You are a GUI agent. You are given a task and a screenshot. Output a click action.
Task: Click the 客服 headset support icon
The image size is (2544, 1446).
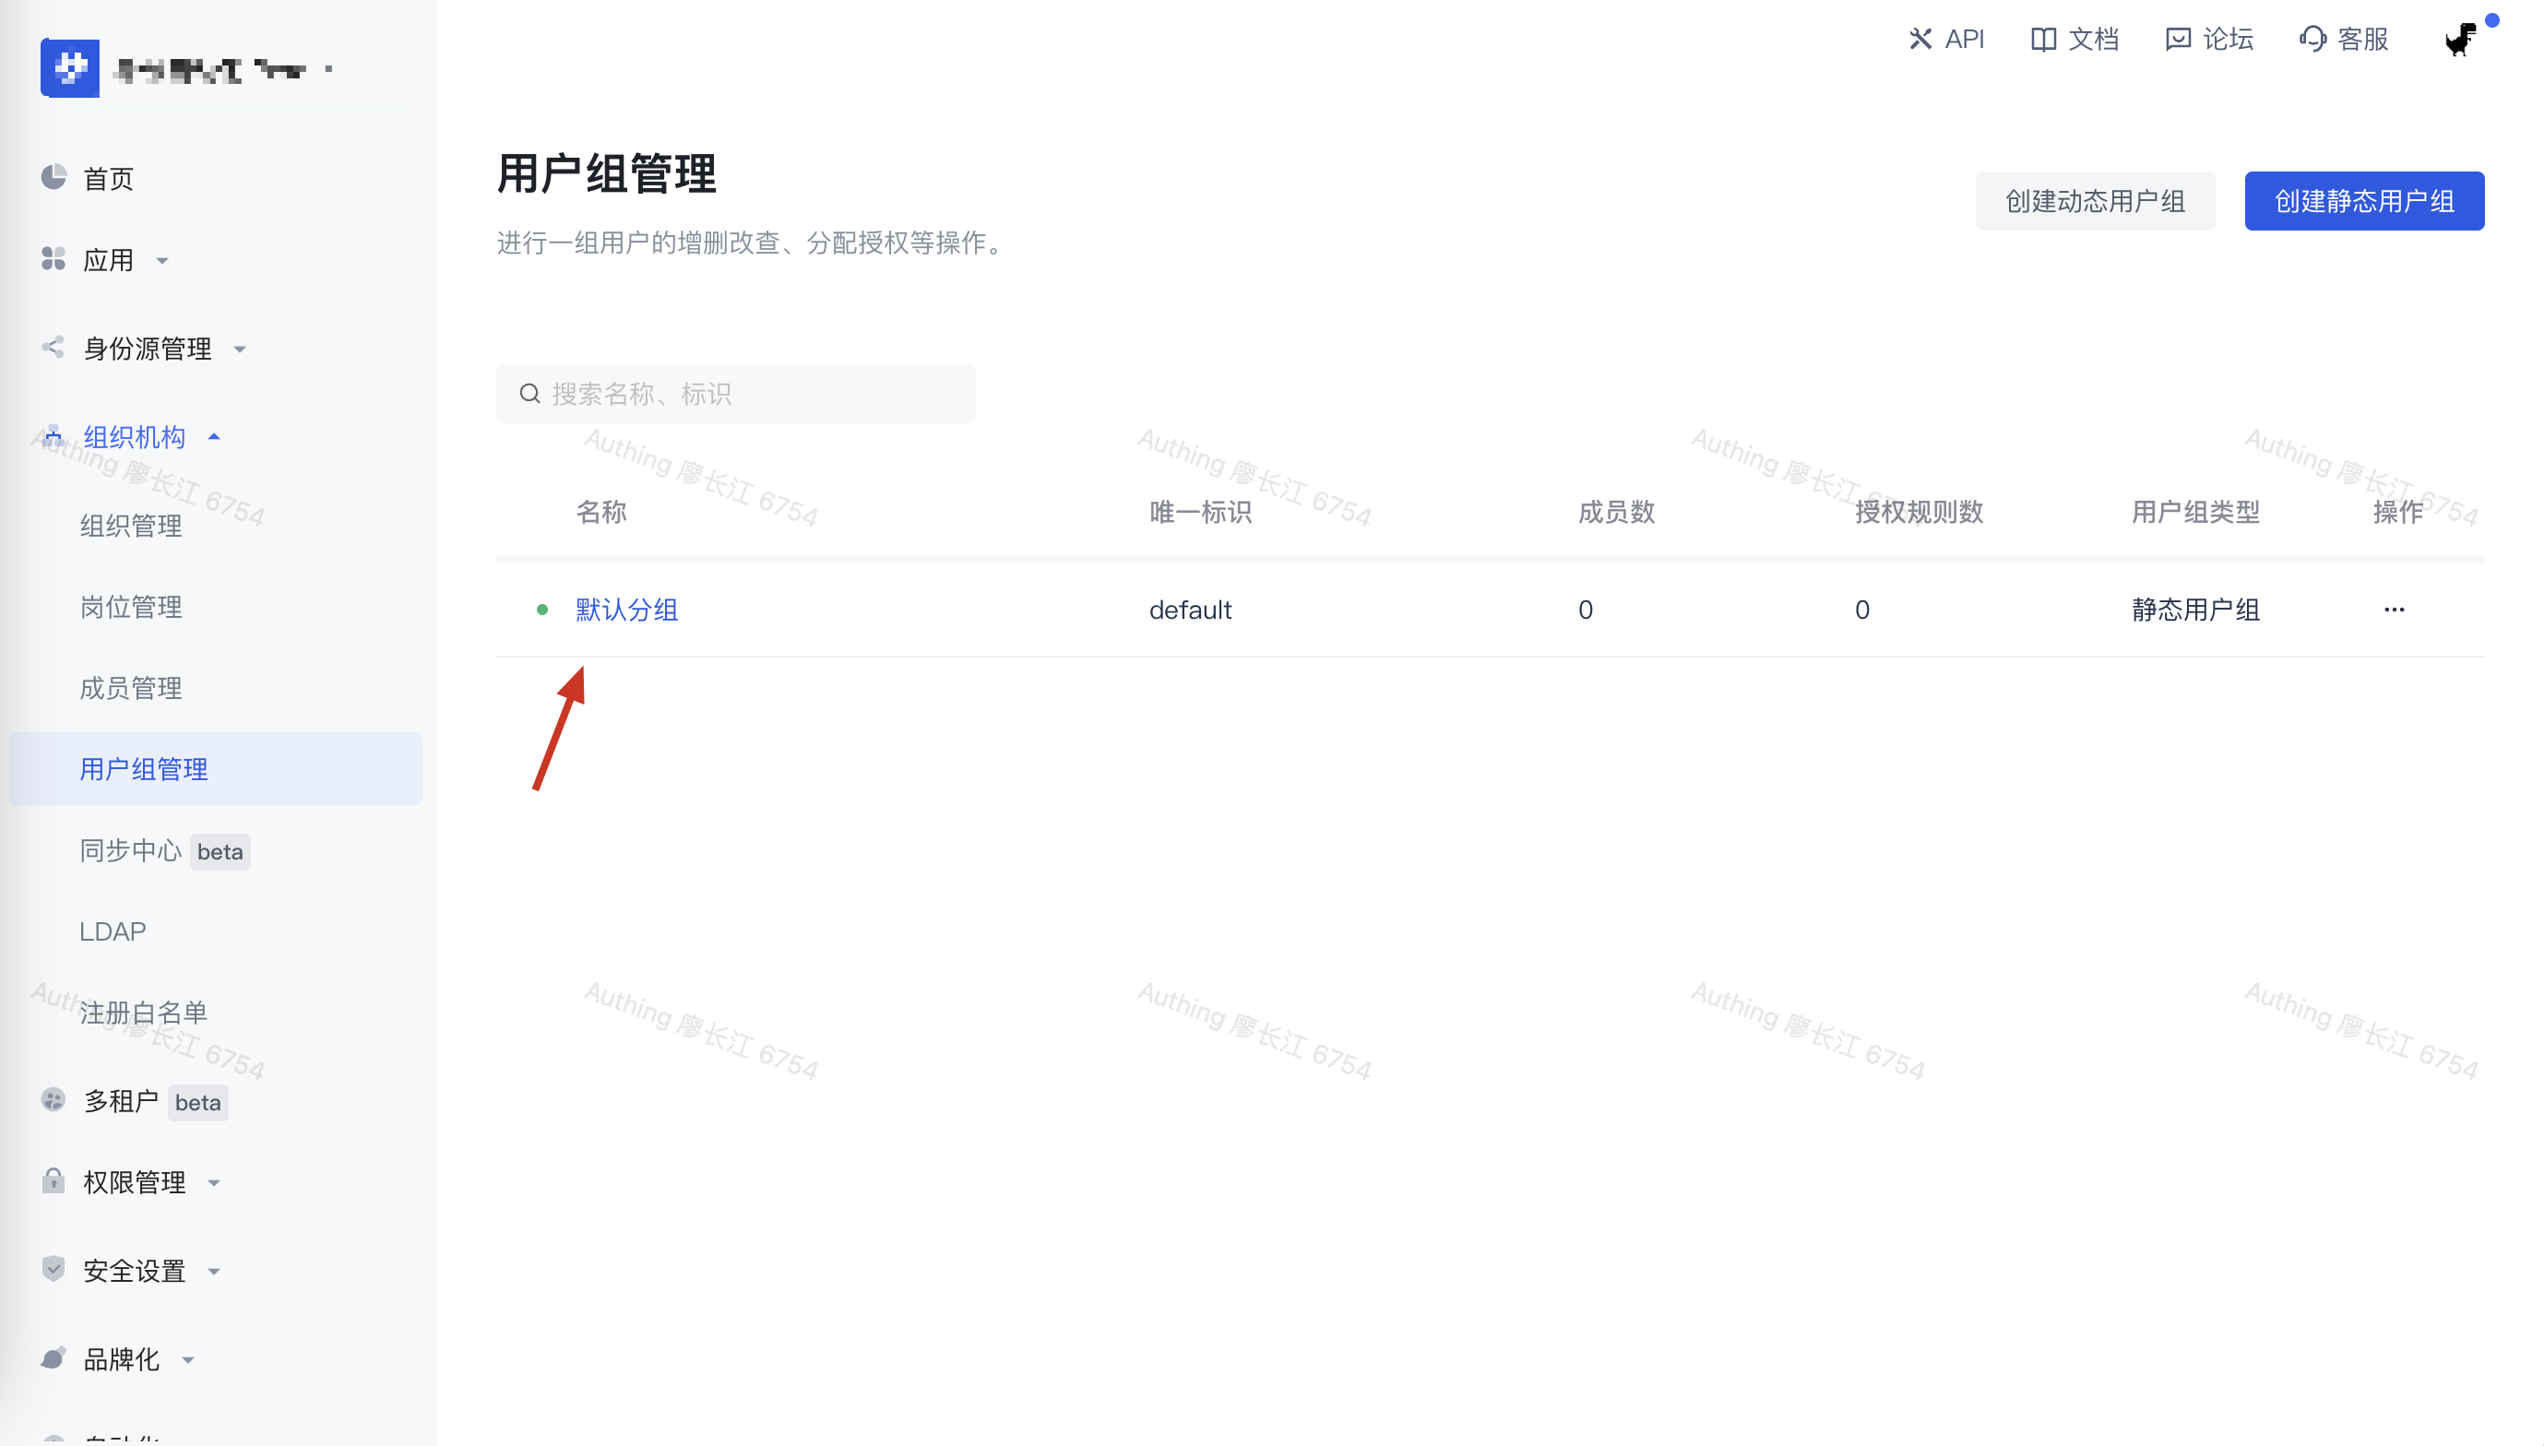pos(2312,40)
